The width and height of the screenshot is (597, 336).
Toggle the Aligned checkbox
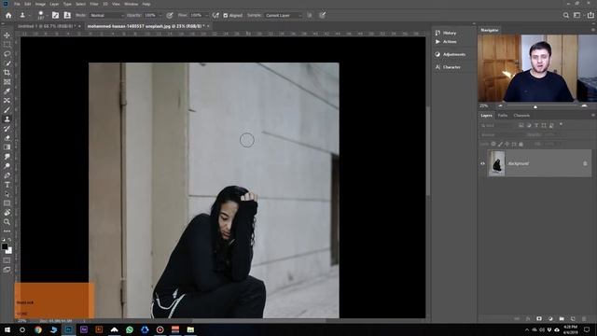(x=226, y=15)
